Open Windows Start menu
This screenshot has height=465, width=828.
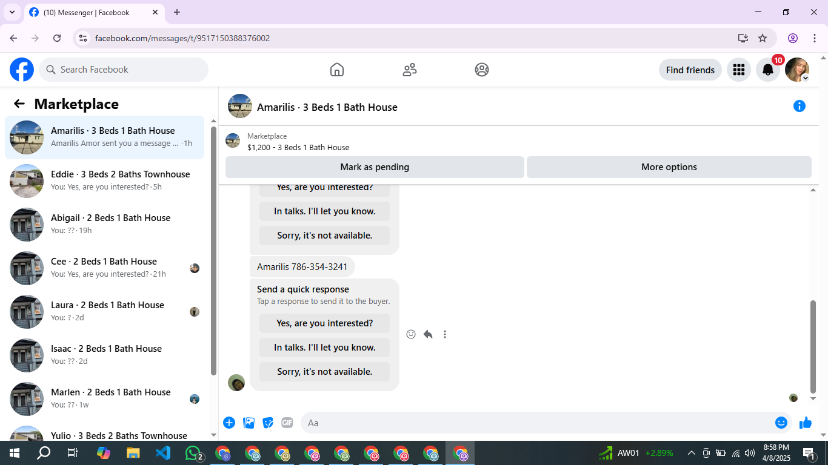pyautogui.click(x=14, y=453)
